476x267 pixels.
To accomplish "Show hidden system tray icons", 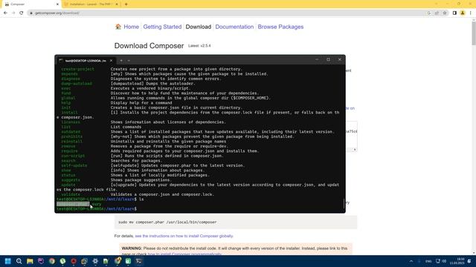I will [411, 261].
